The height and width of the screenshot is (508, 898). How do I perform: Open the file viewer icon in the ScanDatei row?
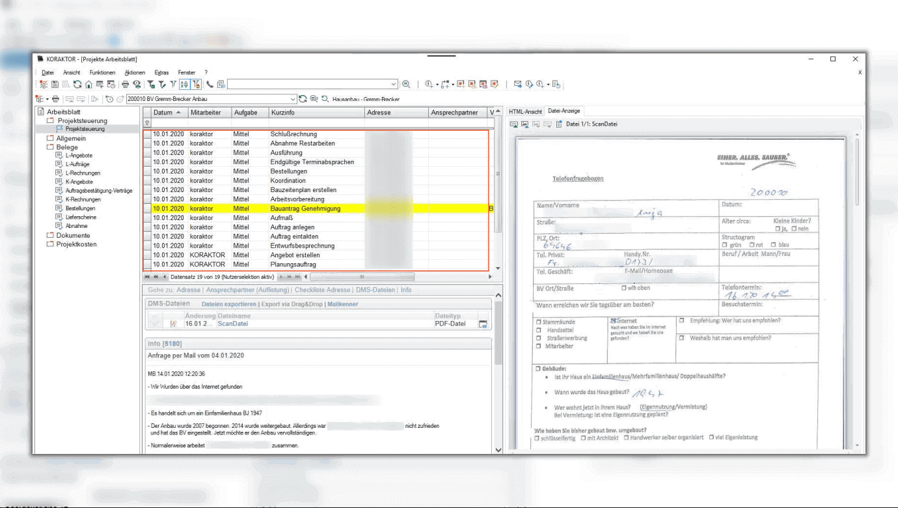(x=483, y=324)
